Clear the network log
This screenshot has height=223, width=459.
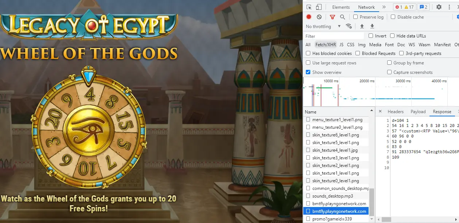[319, 17]
